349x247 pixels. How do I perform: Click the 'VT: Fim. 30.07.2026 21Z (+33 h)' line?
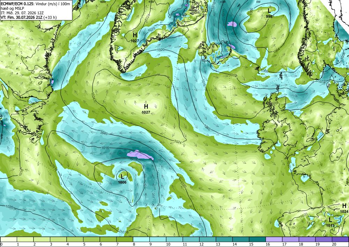pos(29,17)
